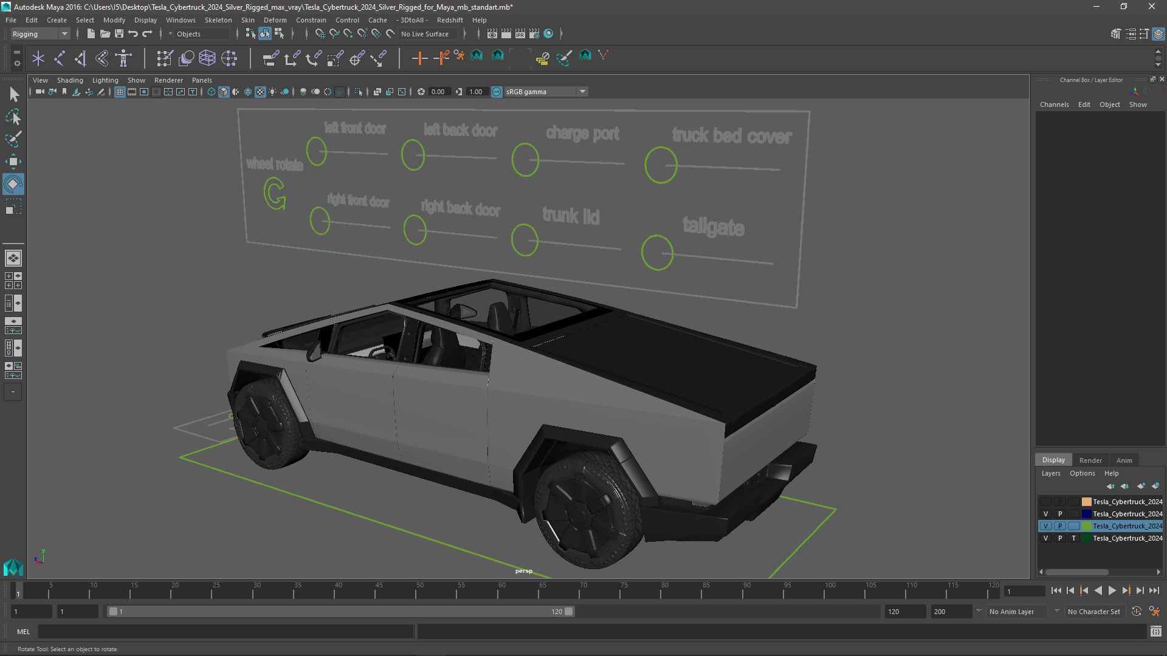The width and height of the screenshot is (1167, 656).
Task: Activate the Move tool in toolbox
Action: click(x=13, y=162)
